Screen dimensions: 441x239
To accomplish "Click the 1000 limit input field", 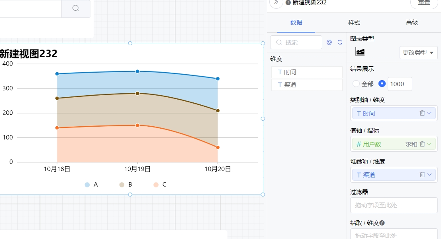I will (399, 84).
